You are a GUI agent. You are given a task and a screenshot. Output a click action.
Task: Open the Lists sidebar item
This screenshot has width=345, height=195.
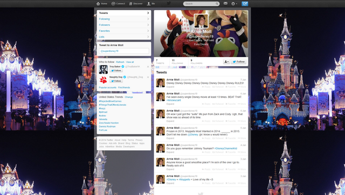[124, 37]
